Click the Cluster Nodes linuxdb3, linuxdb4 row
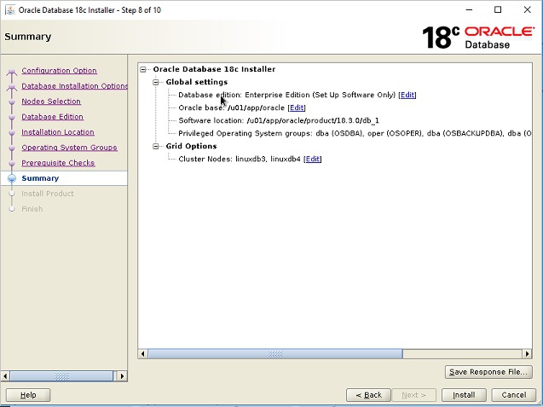The height and width of the screenshot is (407, 543). pos(240,159)
